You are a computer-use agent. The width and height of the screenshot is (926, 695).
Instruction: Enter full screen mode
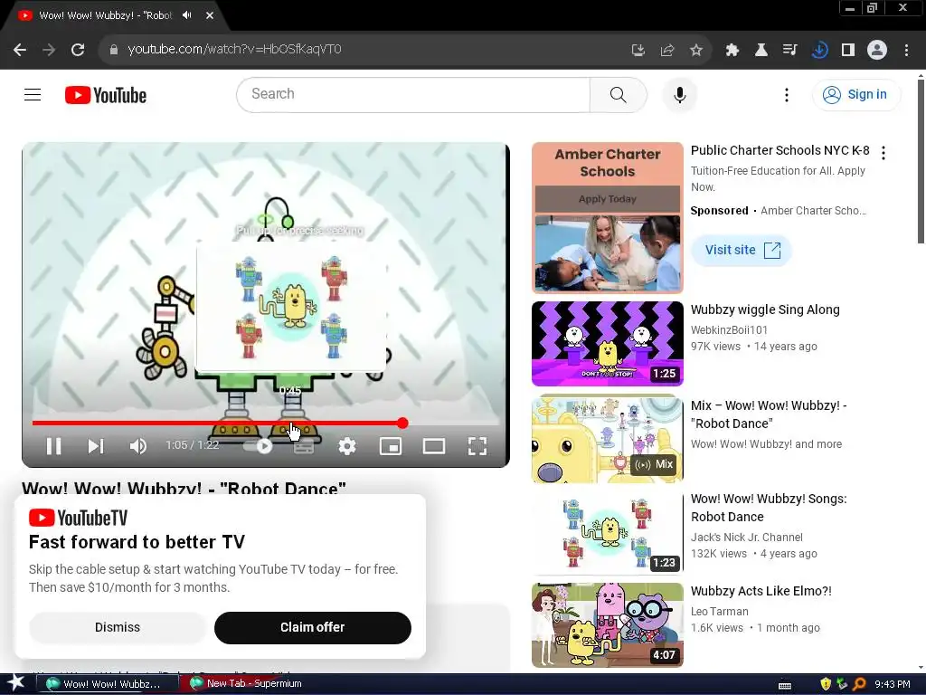coord(477,446)
